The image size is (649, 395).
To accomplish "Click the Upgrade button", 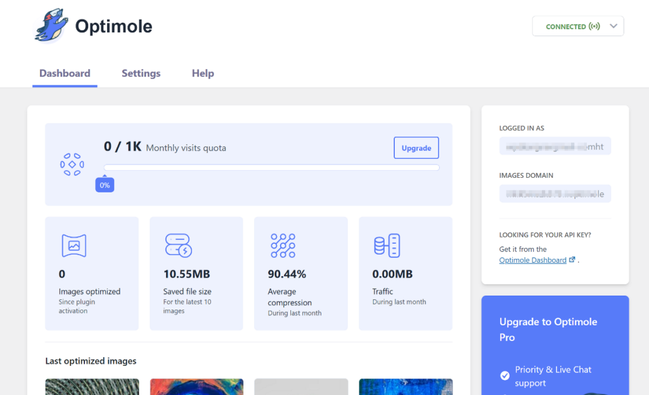I will point(416,147).
